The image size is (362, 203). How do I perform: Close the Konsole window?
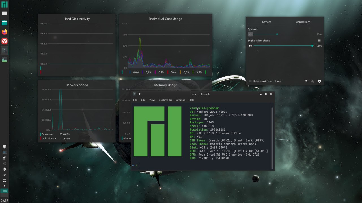coord(271,94)
